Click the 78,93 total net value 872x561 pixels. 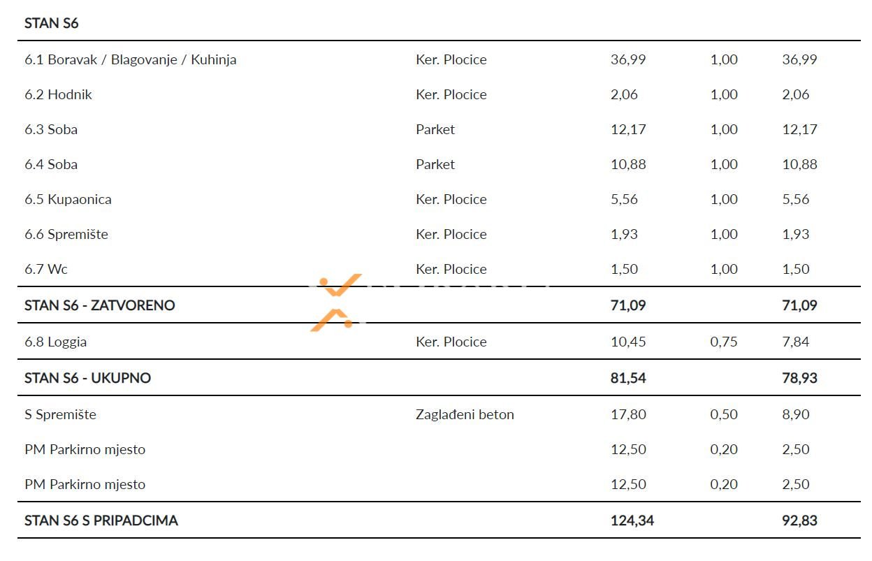[799, 378]
